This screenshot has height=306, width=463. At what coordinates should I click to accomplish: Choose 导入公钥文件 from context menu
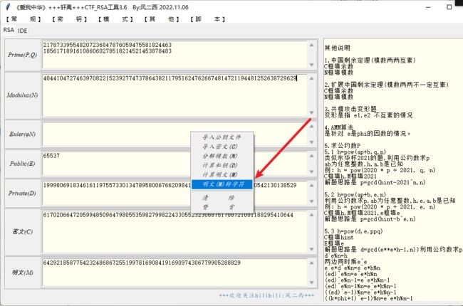pos(222,137)
